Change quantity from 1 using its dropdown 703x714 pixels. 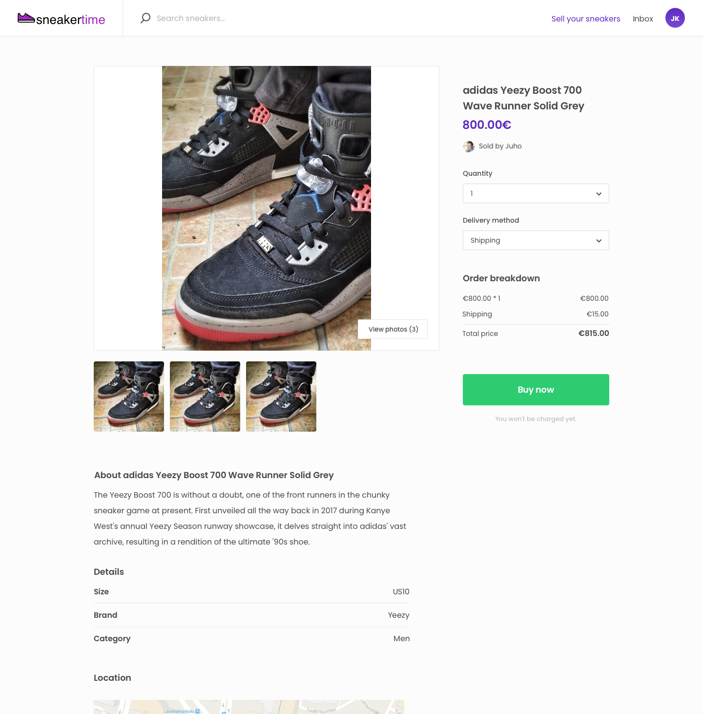(536, 193)
